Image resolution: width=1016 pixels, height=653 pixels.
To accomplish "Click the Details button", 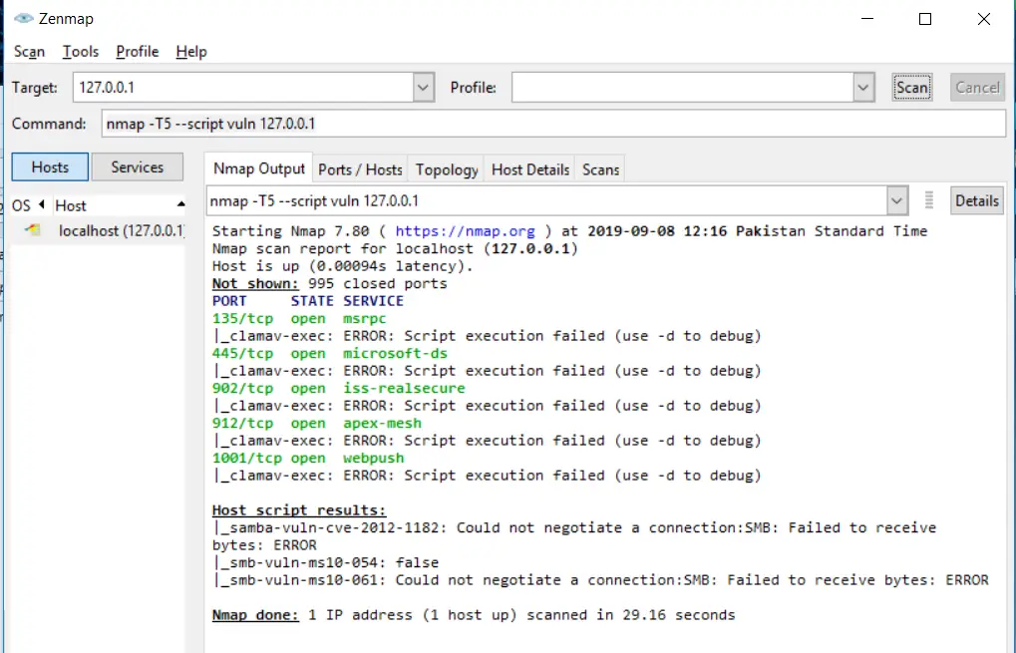I will 976,200.
